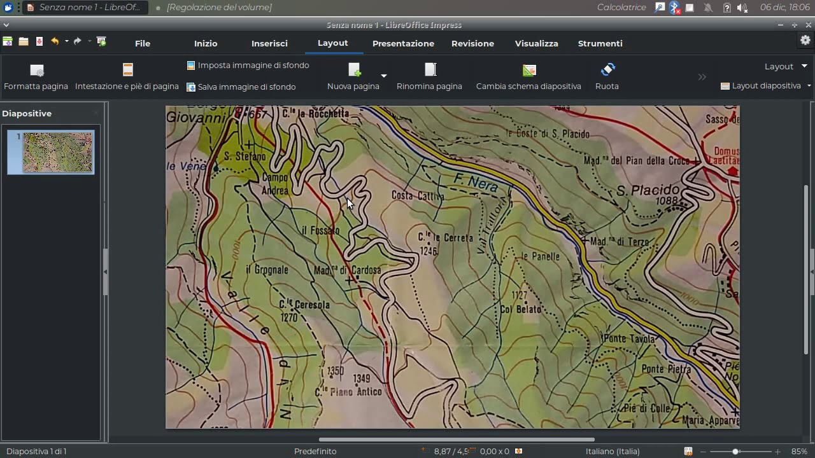Screen dimensions: 815x458
Task: Open the File menu tab
Action: pyautogui.click(x=143, y=43)
